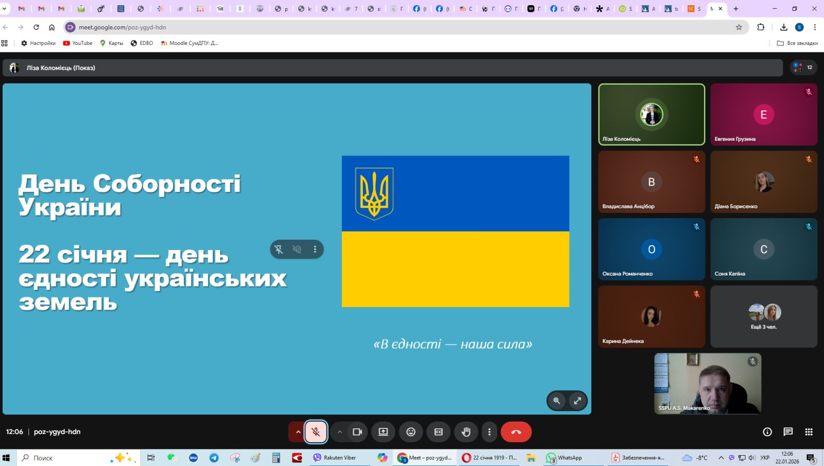Open the participants list showing 12
Image resolution: width=824 pixels, height=466 pixels.
coord(803,68)
